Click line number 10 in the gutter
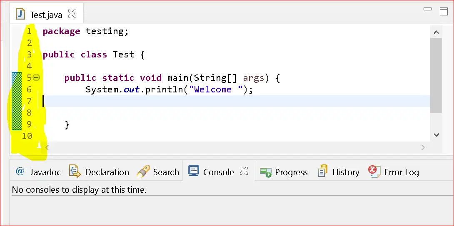This screenshot has width=454, height=226. coord(27,135)
